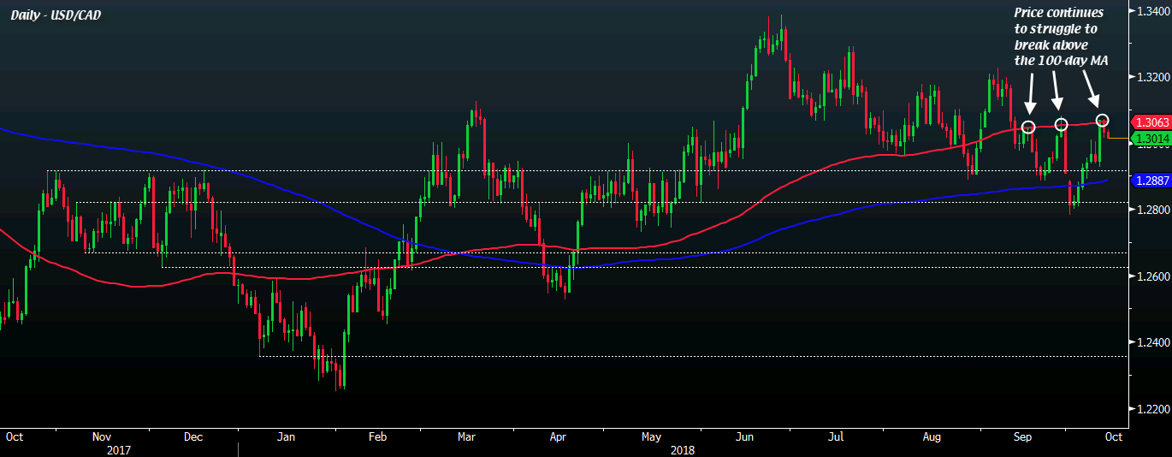Click the 1.2800 price axis label
Image resolution: width=1172 pixels, height=457 pixels.
point(1151,210)
